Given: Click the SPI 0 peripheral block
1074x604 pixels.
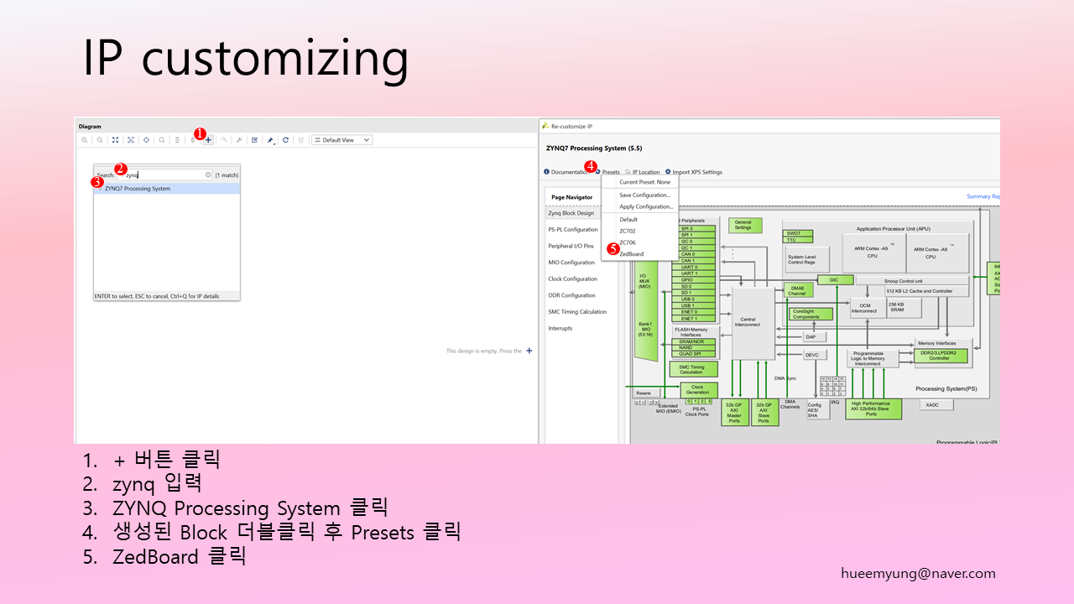Looking at the screenshot, I should coord(694,228).
